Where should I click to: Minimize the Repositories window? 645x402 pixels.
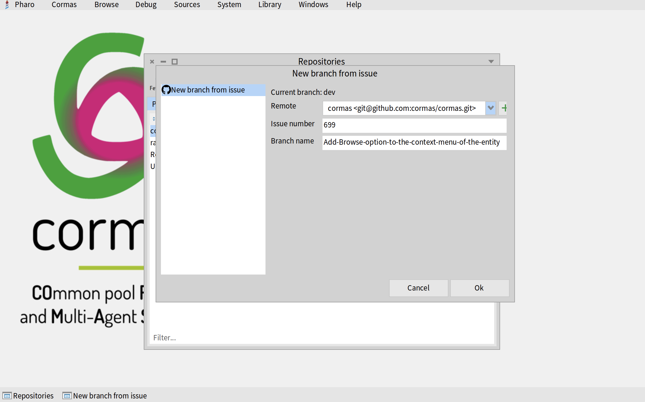point(163,62)
